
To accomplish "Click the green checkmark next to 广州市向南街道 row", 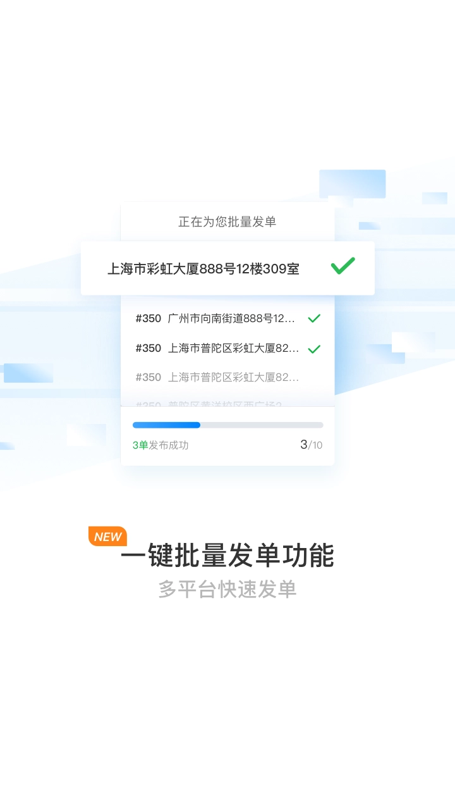I will 314,318.
